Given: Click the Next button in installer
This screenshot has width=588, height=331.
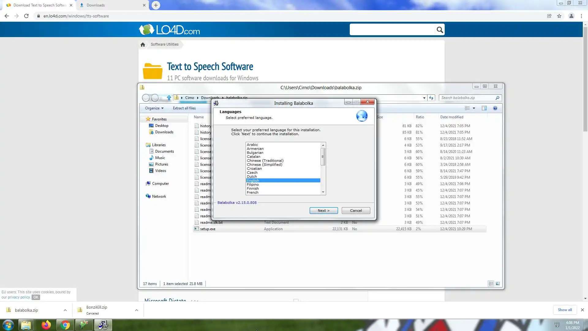Looking at the screenshot, I should click(323, 211).
